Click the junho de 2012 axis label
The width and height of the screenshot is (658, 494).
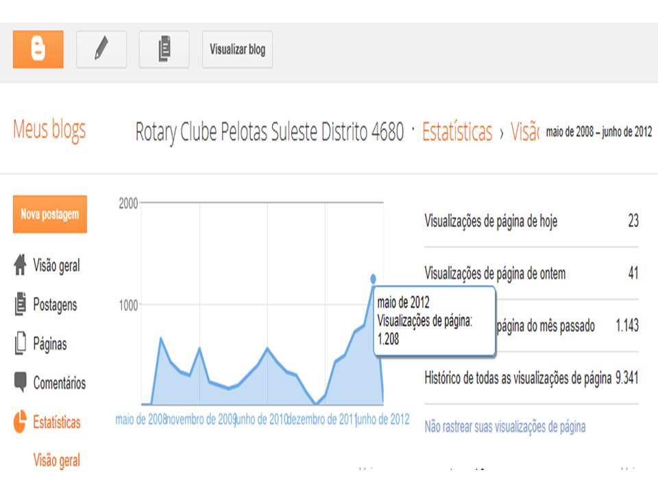(382, 419)
